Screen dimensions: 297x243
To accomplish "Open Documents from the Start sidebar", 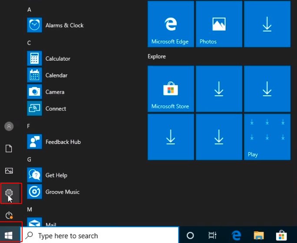I will pyautogui.click(x=9, y=149).
